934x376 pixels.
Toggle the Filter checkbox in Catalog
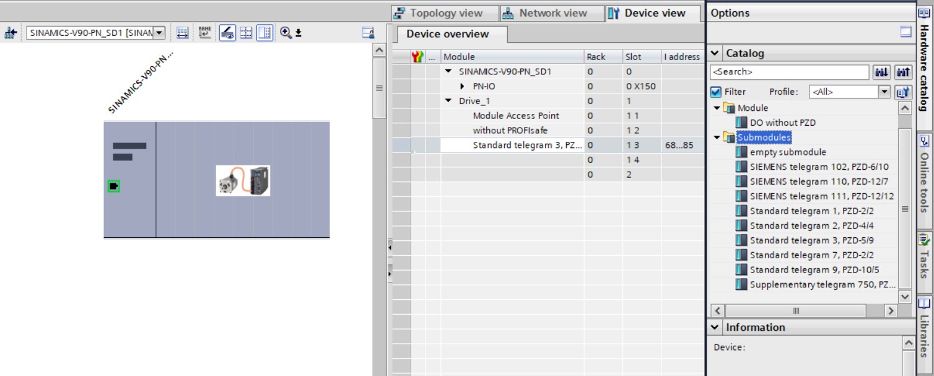(716, 92)
